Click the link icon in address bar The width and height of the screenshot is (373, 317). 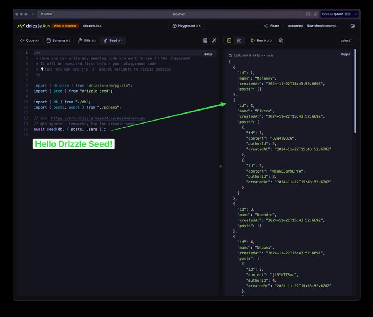tap(315, 14)
